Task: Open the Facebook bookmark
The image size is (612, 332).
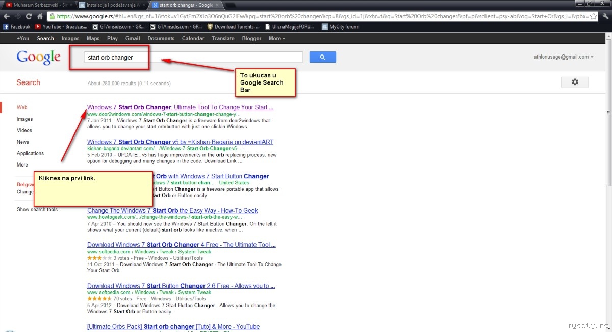Action: click(17, 26)
